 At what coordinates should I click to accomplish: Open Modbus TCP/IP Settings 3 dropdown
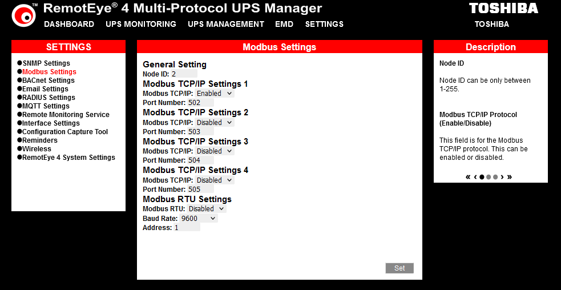[215, 151]
